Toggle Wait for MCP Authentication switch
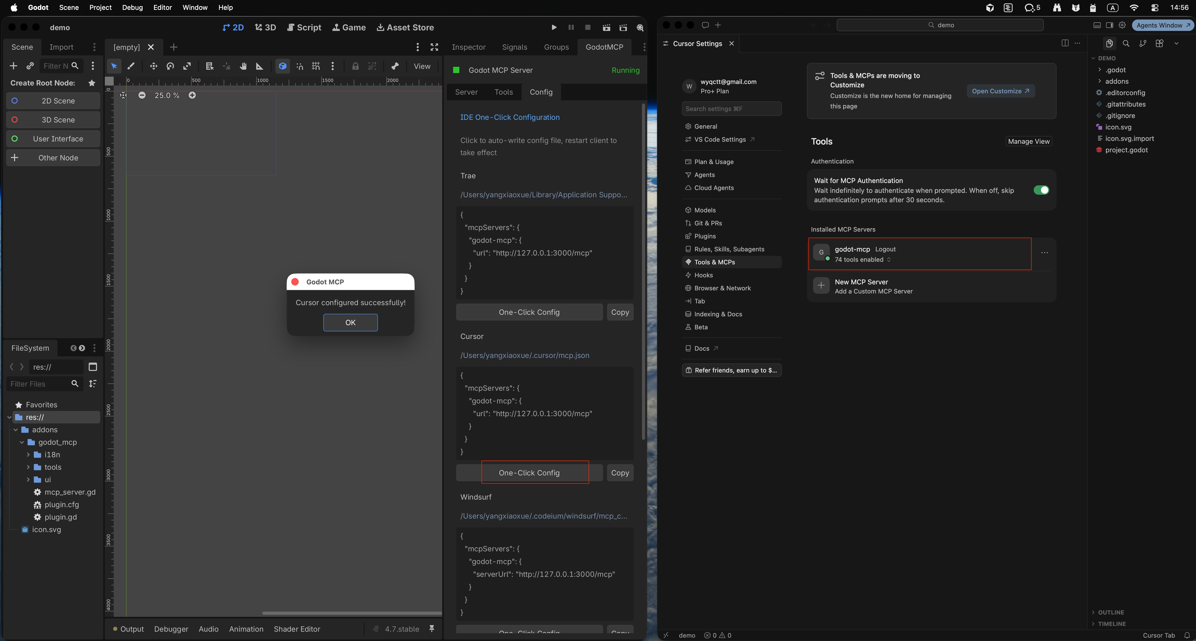 pyautogui.click(x=1041, y=190)
